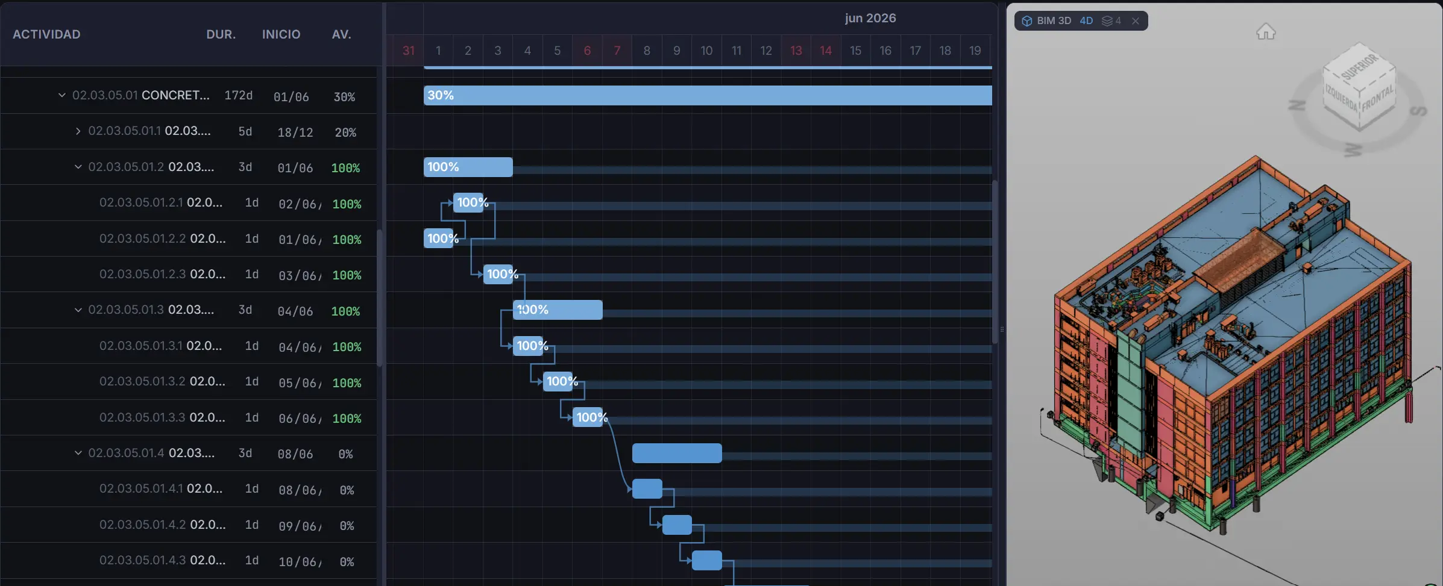Click the activity table vertical scrollbar
This screenshot has height=586, width=1443.
coord(379,298)
